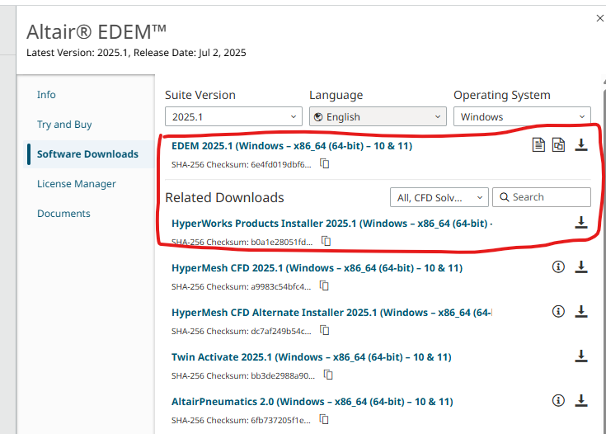Copy HyperWorks Products Installer checksum
Viewport: 606px width, 434px height.
[326, 241]
